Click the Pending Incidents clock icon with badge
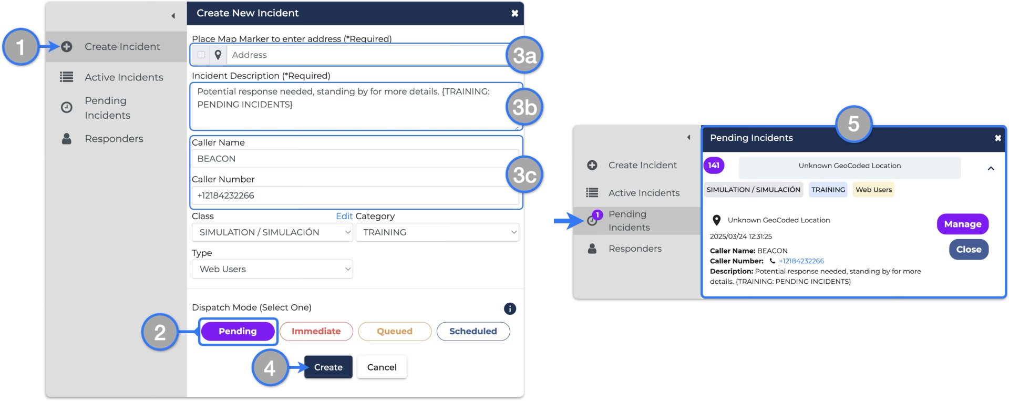The image size is (1009, 401). pos(593,220)
